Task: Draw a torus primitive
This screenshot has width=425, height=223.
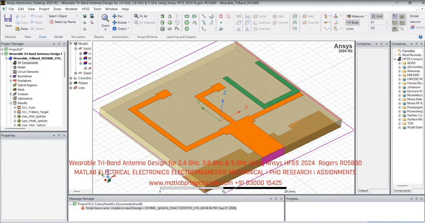Action: click(170, 29)
